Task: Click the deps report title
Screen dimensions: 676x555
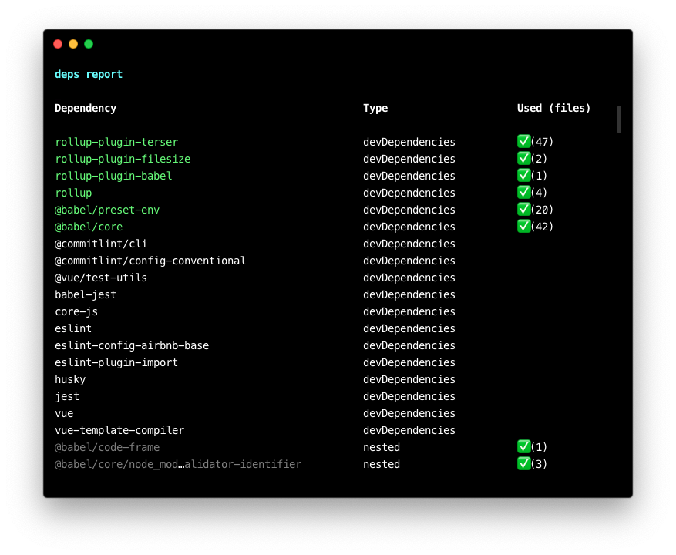Action: click(x=89, y=74)
